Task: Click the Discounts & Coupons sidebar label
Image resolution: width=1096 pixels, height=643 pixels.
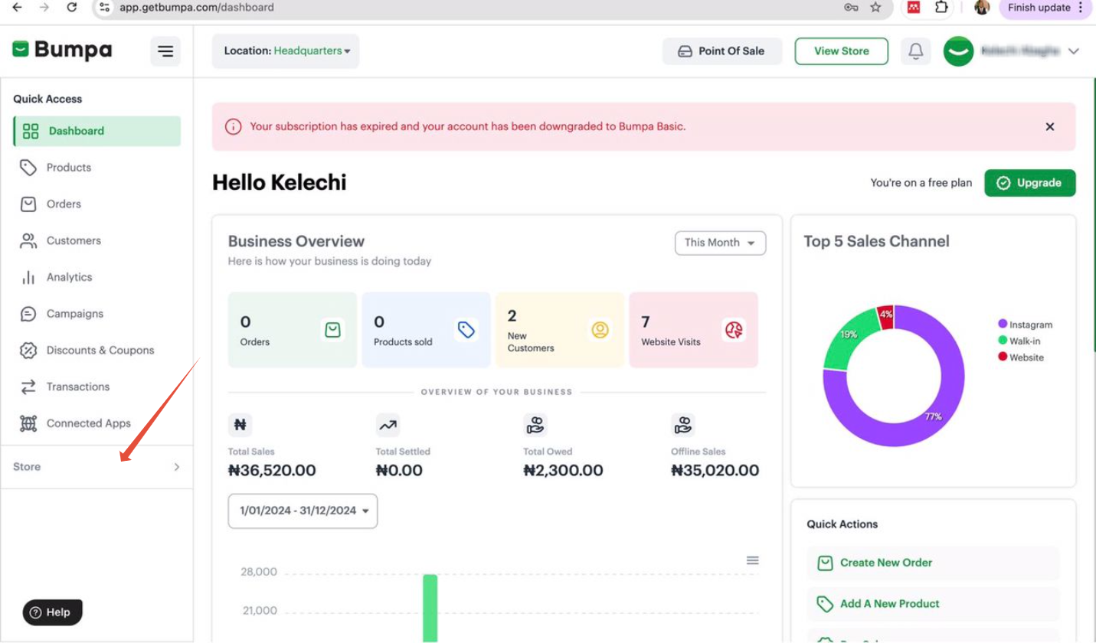Action: [100, 351]
